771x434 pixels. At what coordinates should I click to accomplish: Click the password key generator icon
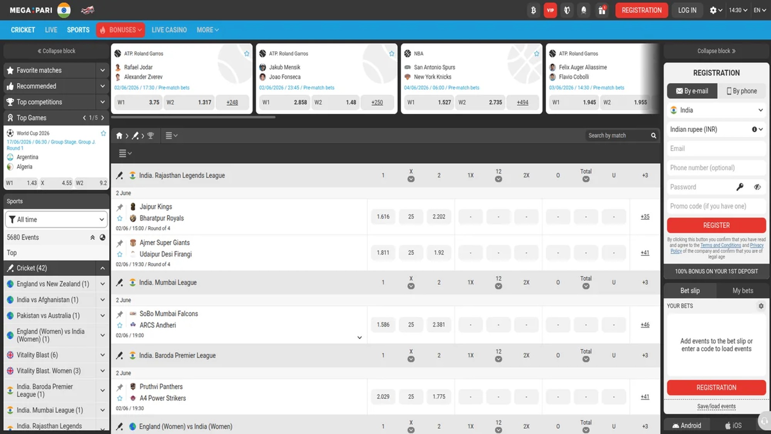click(x=739, y=187)
